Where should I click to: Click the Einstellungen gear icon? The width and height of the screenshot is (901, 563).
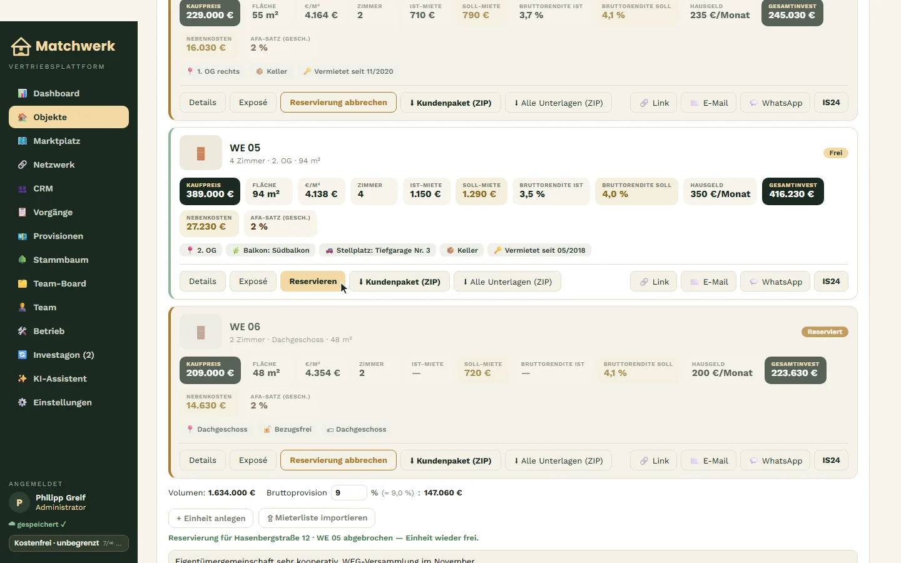point(23,402)
